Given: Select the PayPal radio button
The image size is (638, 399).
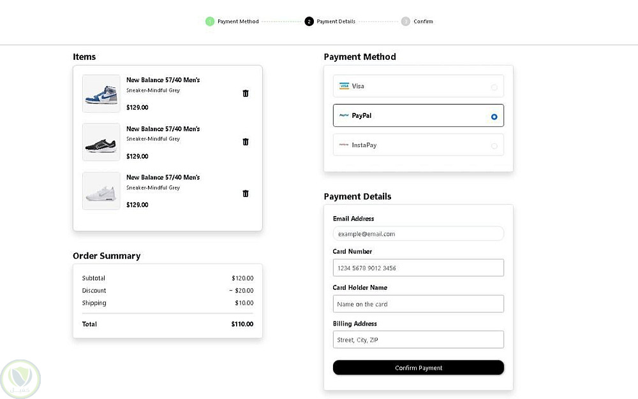Looking at the screenshot, I should [494, 117].
